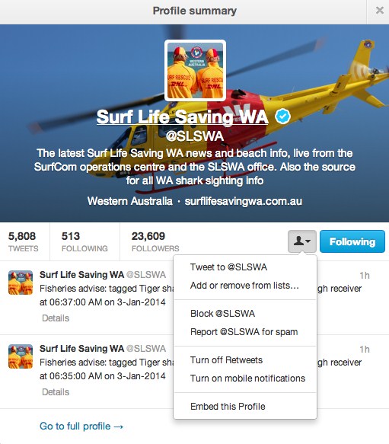This screenshot has height=444, width=389.
Task: Expand Details of the 06:35:00 AM tweet
Action: (x=56, y=392)
